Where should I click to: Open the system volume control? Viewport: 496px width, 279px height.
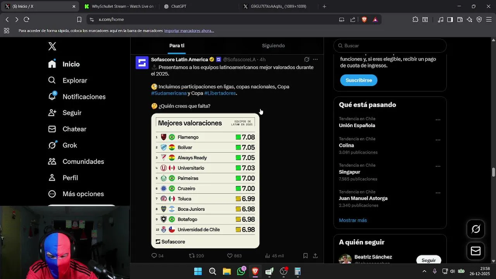coord(453,271)
